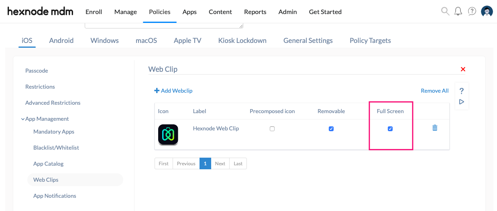Open the side panel question mark help
The width and height of the screenshot is (497, 211).
click(x=462, y=91)
